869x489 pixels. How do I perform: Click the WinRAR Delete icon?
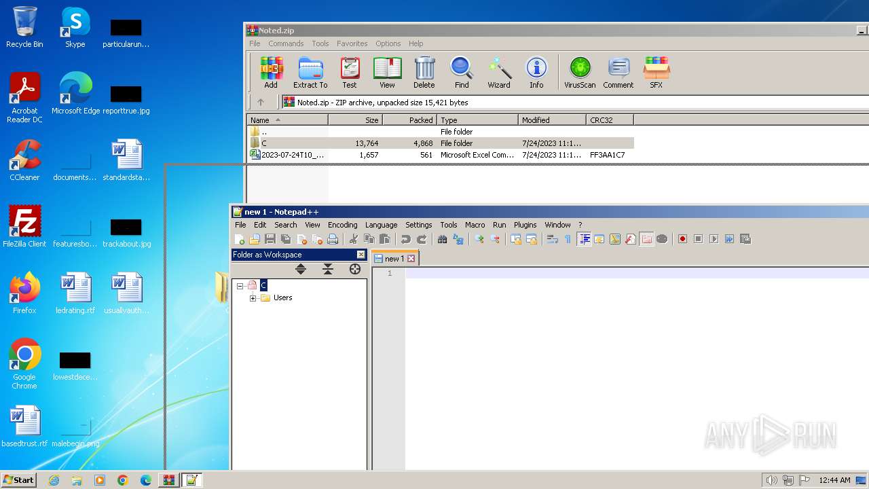pyautogui.click(x=424, y=73)
